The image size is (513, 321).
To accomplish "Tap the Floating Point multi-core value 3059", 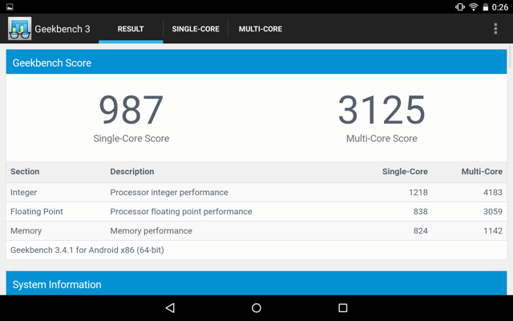I will click(x=493, y=212).
